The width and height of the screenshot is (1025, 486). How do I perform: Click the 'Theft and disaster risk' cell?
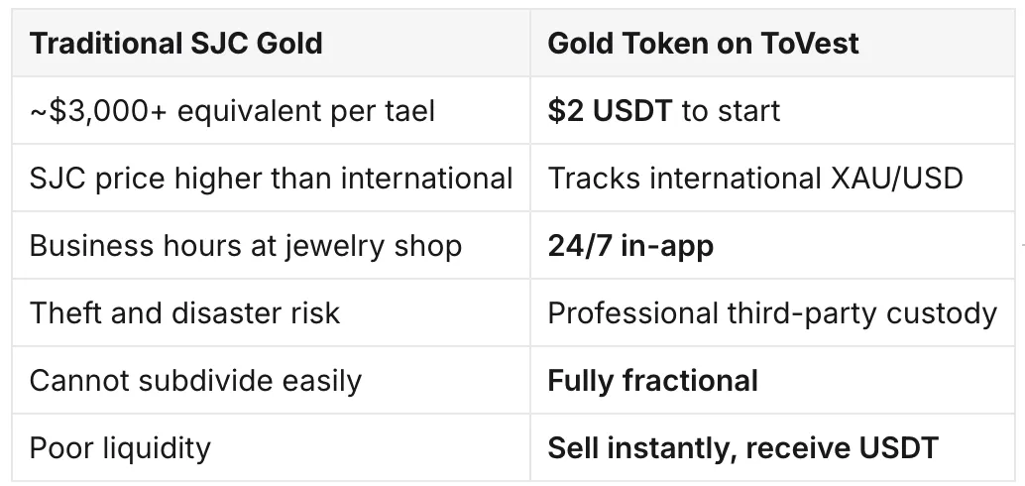click(271, 312)
